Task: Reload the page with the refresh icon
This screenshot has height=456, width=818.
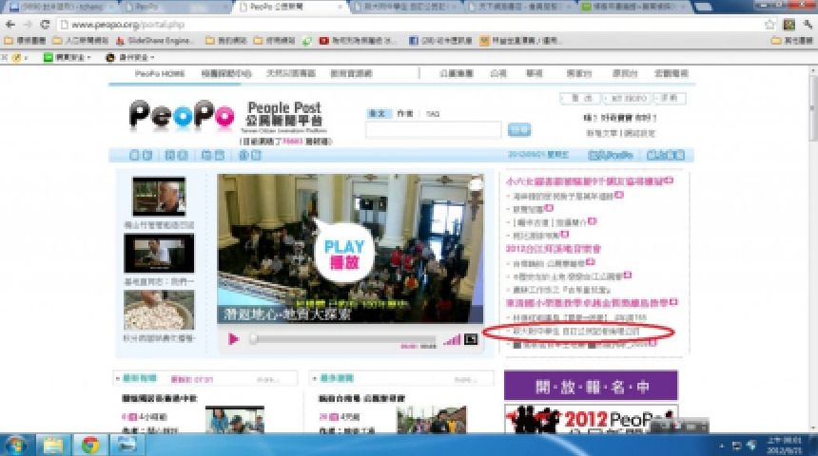Action: click(x=45, y=24)
